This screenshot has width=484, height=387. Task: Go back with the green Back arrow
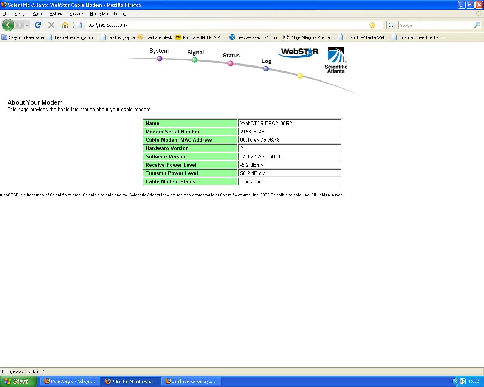click(8, 25)
